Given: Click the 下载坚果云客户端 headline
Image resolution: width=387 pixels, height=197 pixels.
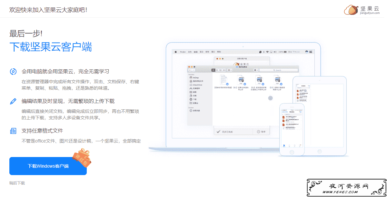Looking at the screenshot, I should [51, 47].
